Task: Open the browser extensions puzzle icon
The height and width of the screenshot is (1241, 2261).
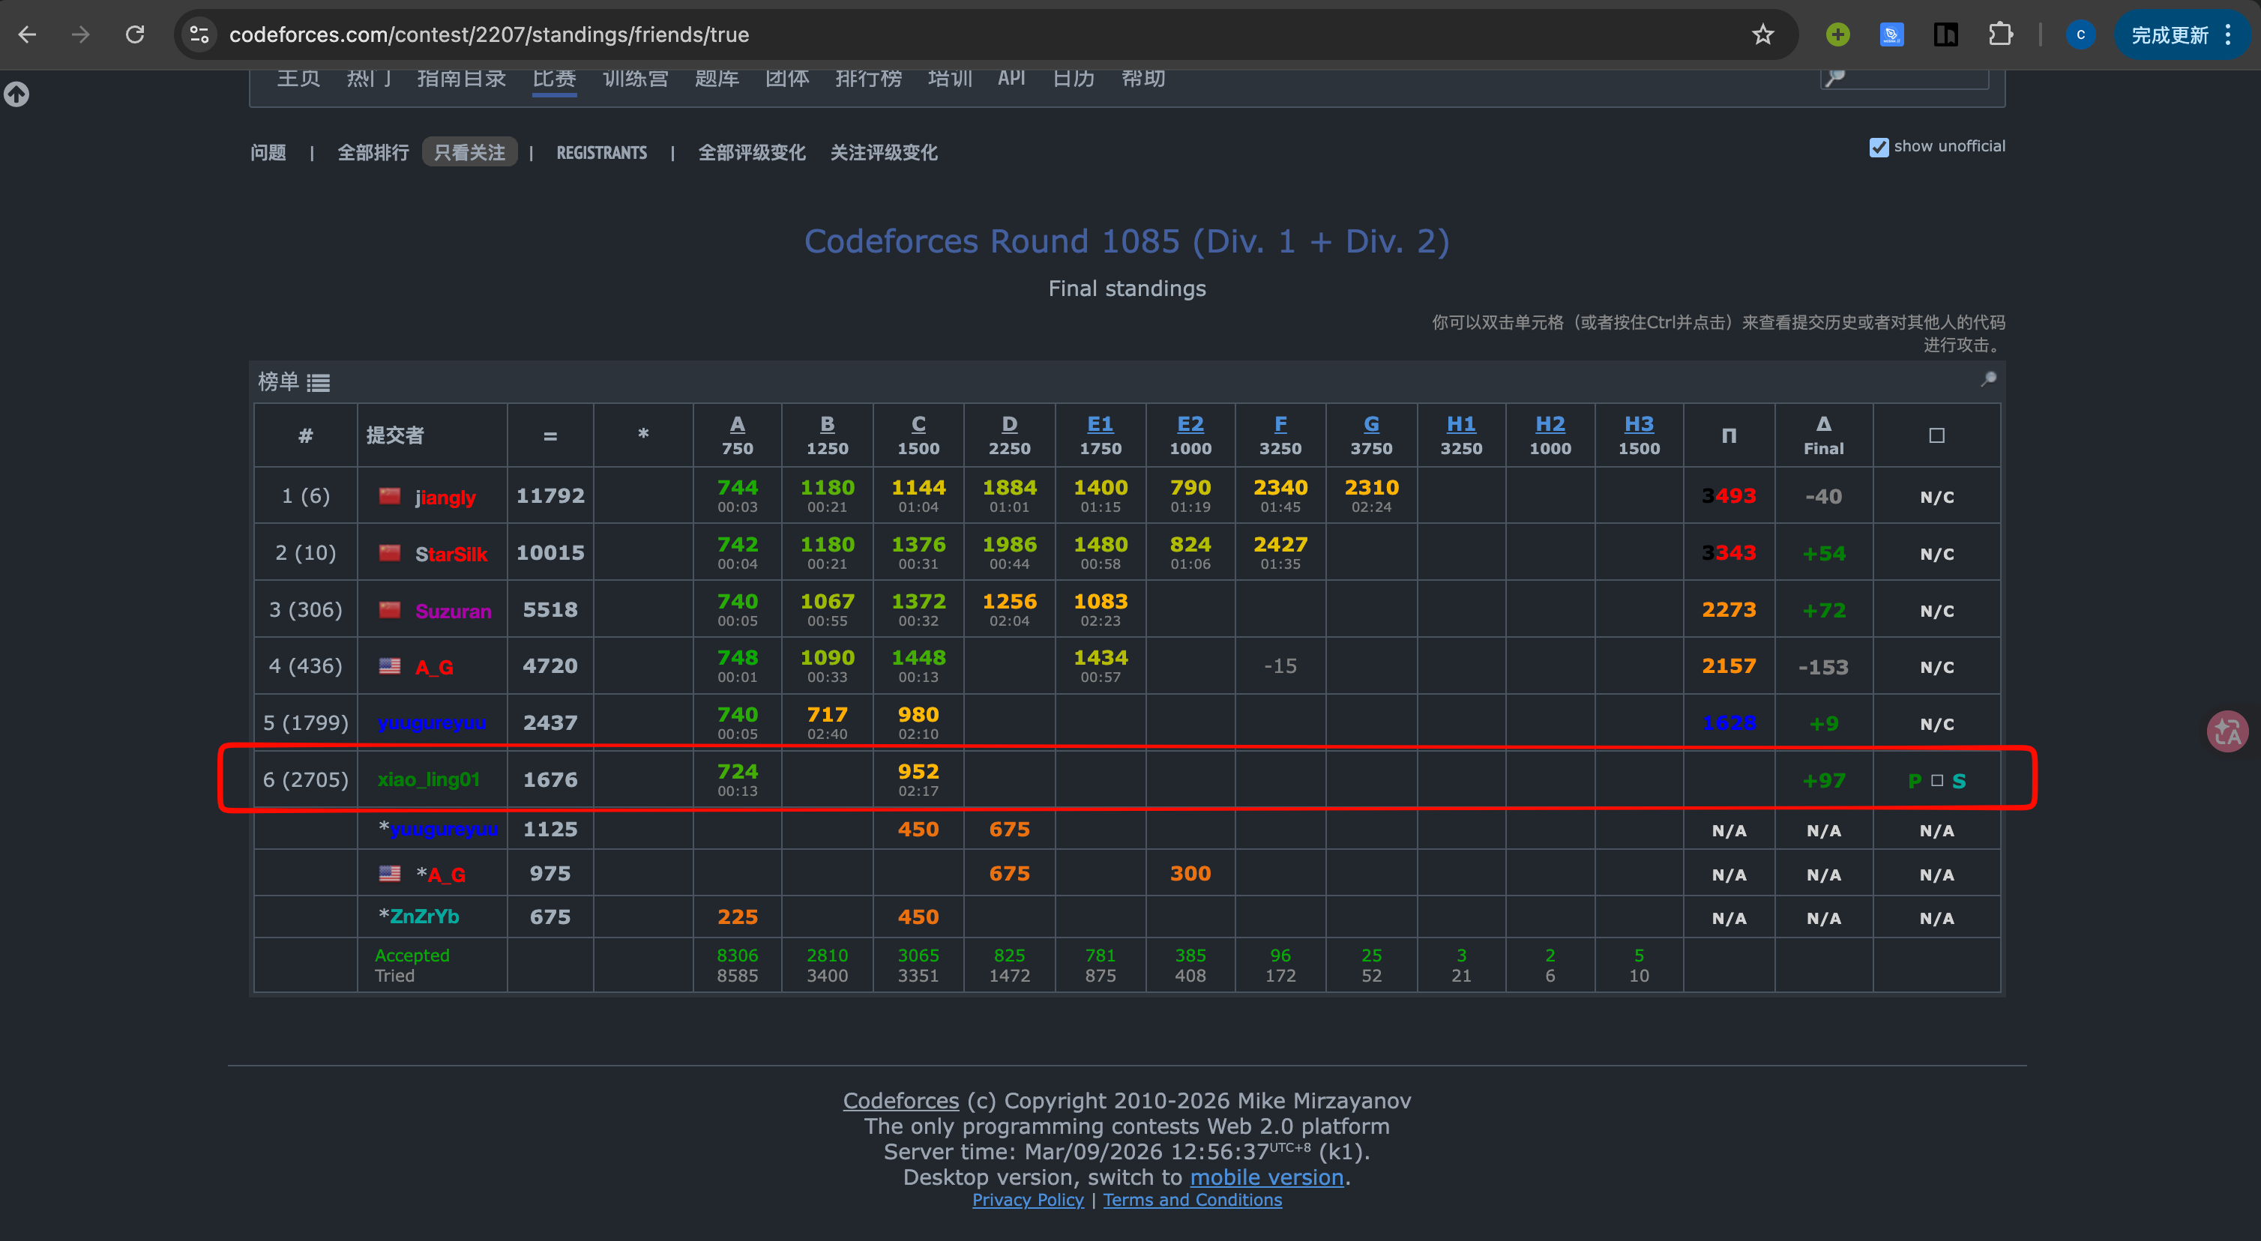Action: point(2000,35)
